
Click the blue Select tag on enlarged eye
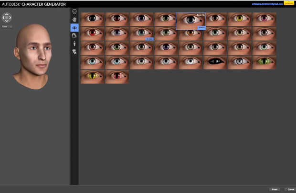[x=201, y=28]
